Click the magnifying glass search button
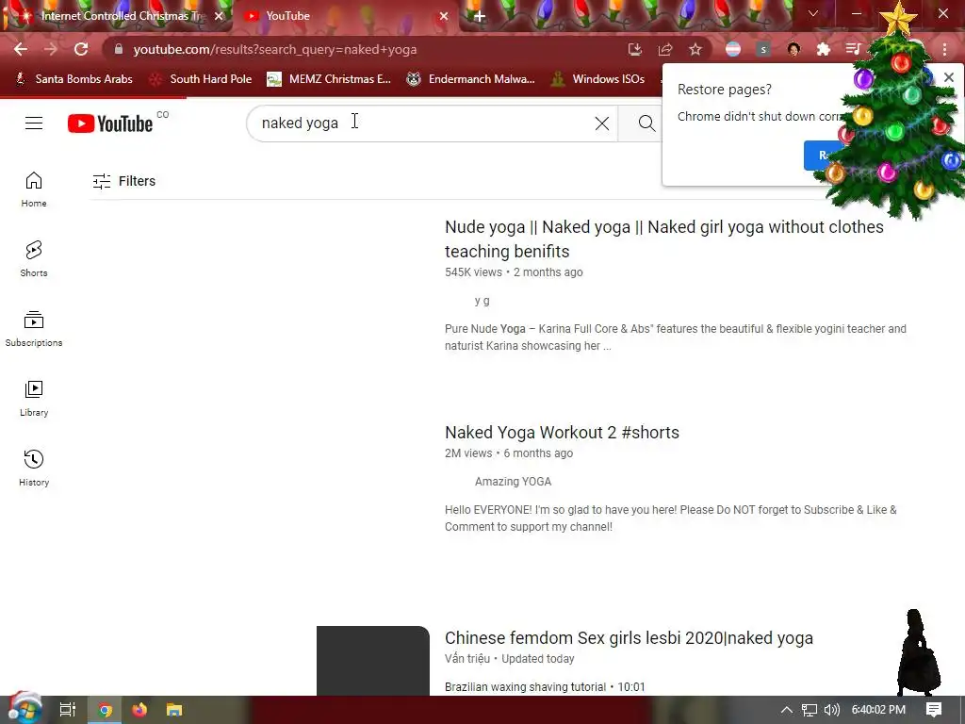The height and width of the screenshot is (724, 965). (646, 123)
